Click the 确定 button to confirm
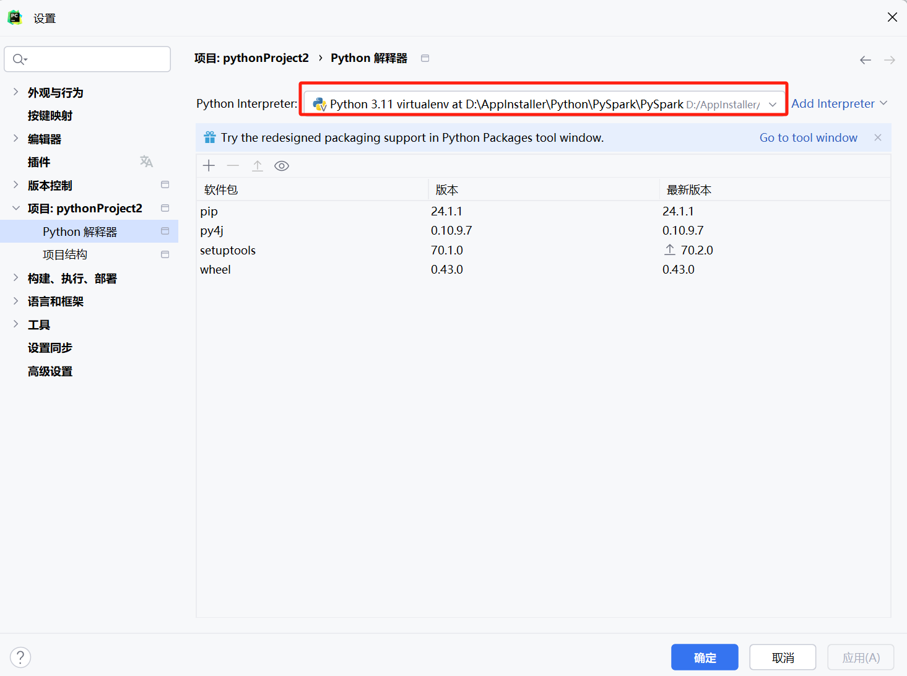 point(705,657)
